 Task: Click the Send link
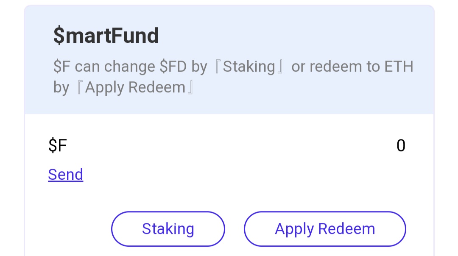tap(66, 175)
